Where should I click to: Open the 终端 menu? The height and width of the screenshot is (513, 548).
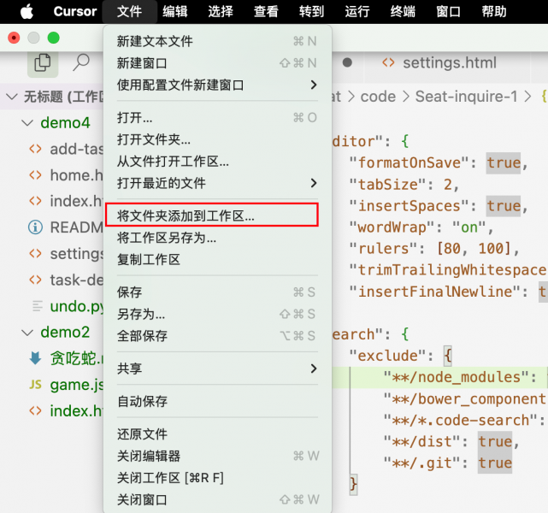(403, 11)
